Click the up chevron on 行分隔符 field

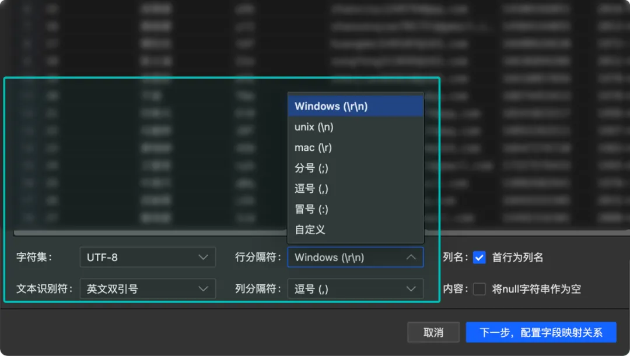411,257
